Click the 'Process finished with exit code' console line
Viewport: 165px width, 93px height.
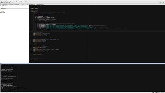click(x=9, y=90)
